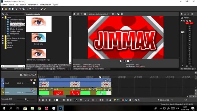Adjust the track 1 Nivel slider handle

click(34, 83)
